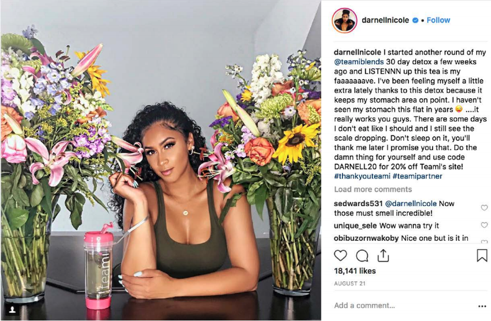Open #teamipartner hashtag
The width and height of the screenshot is (491, 321).
pos(417,176)
